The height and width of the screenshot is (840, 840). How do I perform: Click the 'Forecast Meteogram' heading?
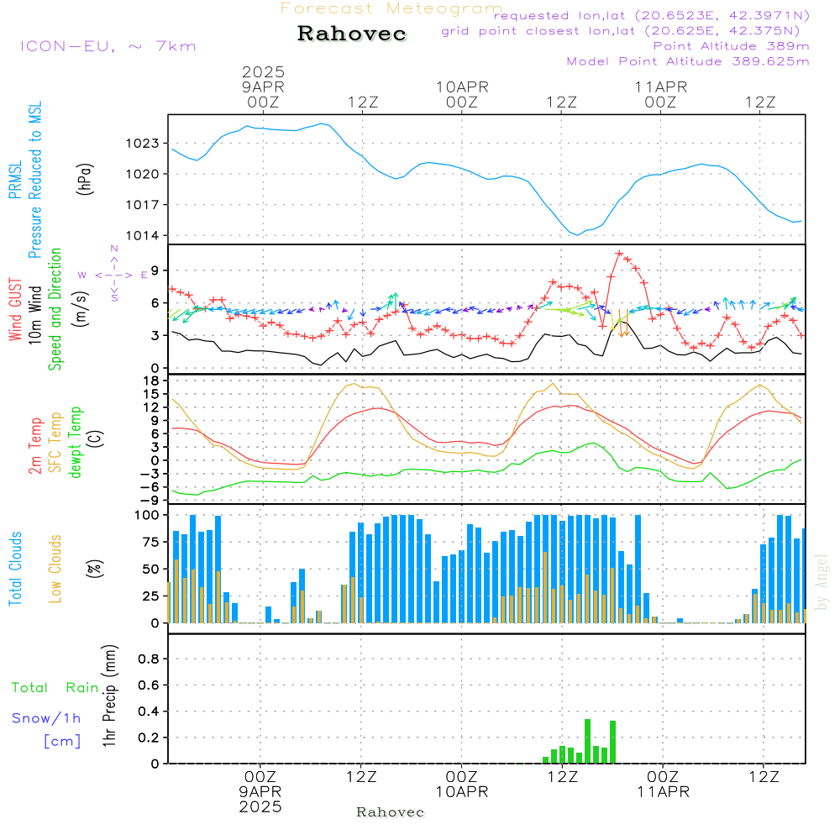point(391,8)
